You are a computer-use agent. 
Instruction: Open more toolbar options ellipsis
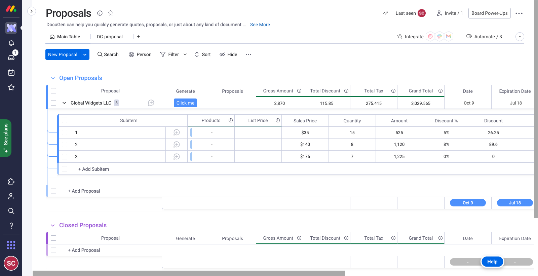click(248, 54)
